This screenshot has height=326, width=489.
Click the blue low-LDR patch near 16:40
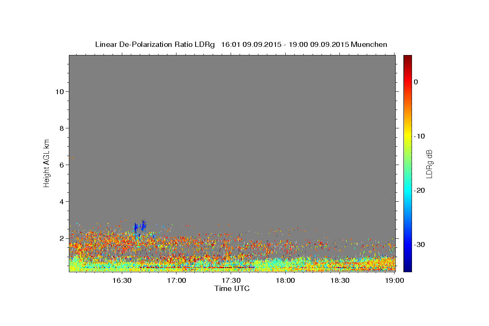(x=139, y=227)
